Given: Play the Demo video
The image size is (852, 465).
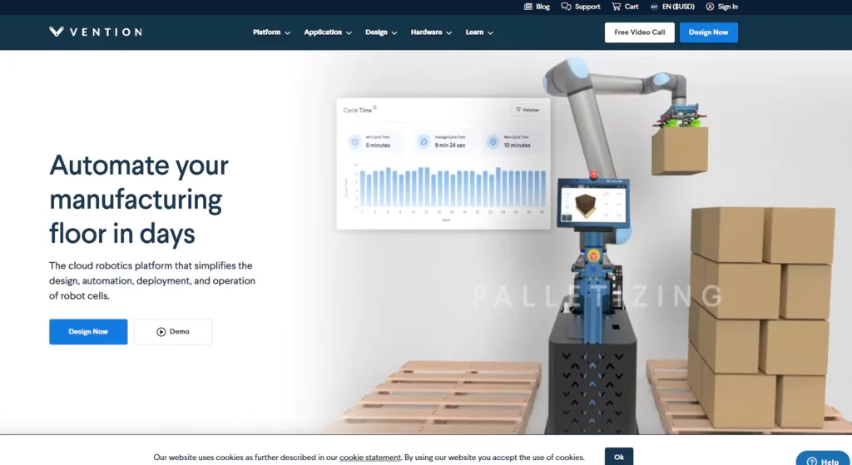Looking at the screenshot, I should [173, 331].
